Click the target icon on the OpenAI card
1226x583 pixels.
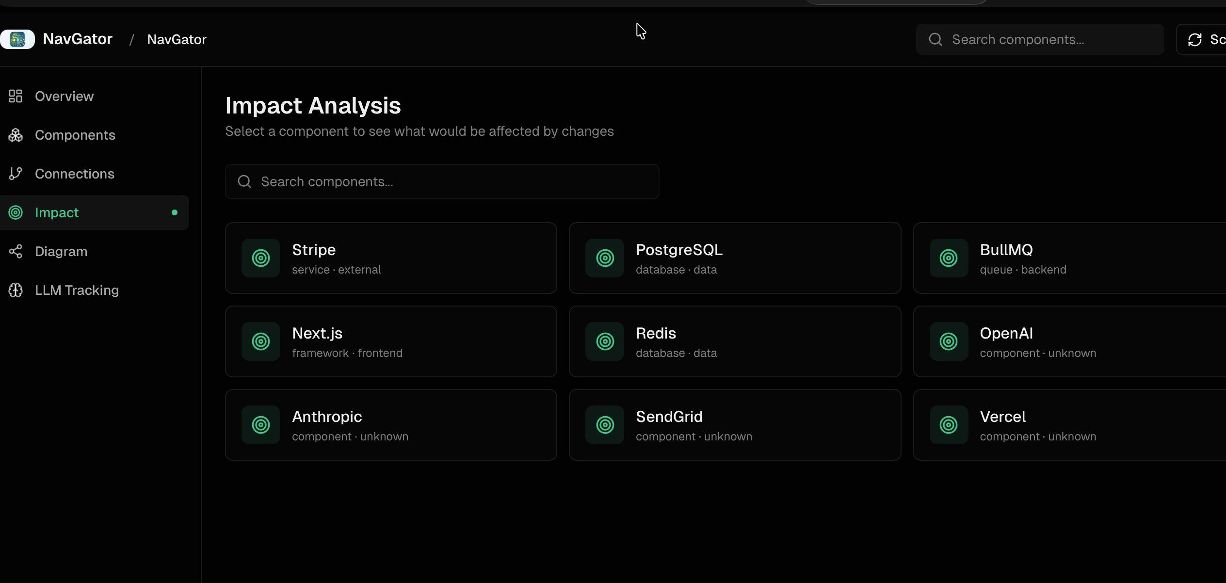949,341
